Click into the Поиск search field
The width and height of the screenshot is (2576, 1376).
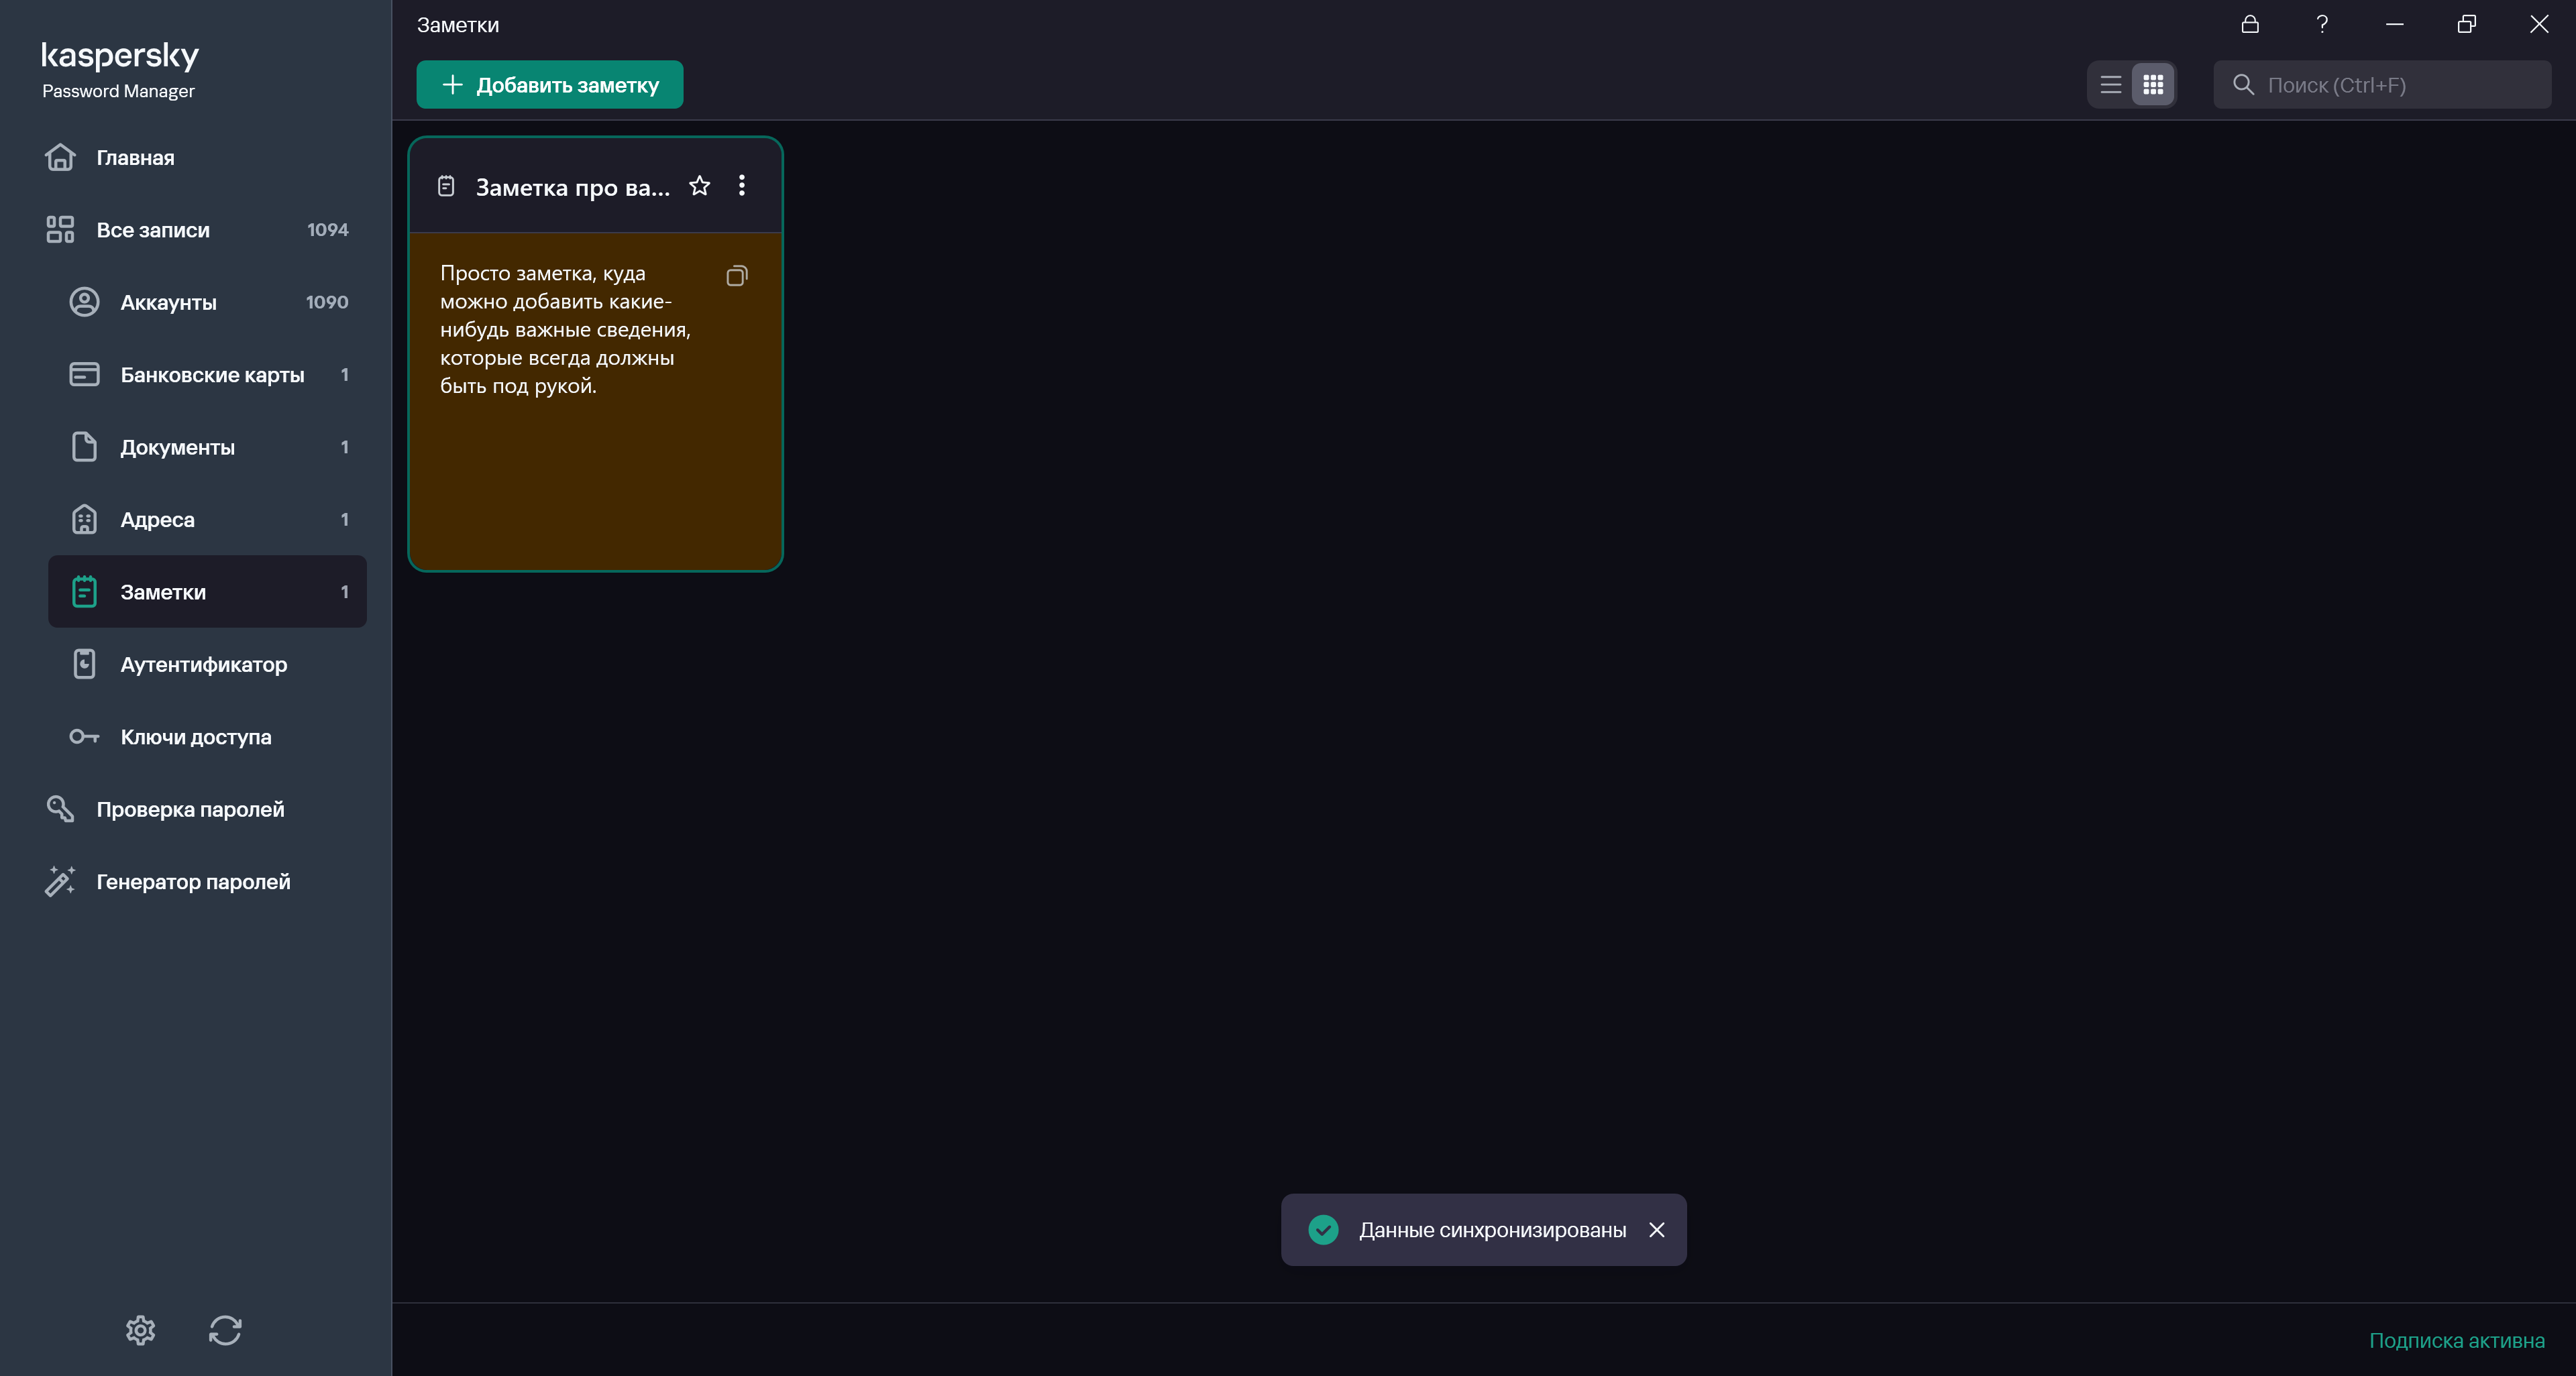click(x=2400, y=85)
